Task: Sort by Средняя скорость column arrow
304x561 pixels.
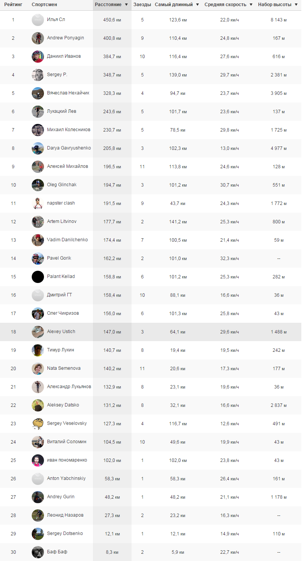Action: [251, 5]
